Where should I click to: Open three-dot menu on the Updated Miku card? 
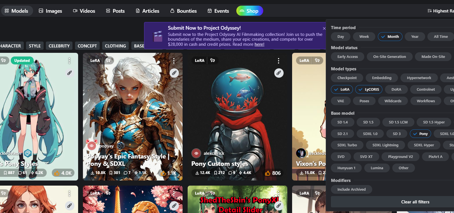(x=69, y=61)
